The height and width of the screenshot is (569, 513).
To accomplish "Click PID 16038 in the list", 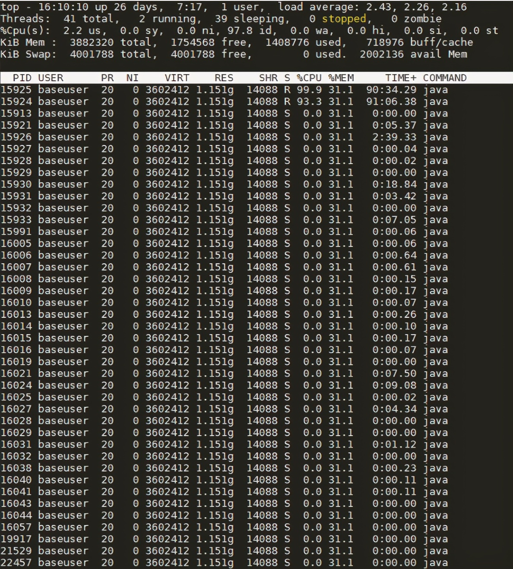I will [16, 468].
